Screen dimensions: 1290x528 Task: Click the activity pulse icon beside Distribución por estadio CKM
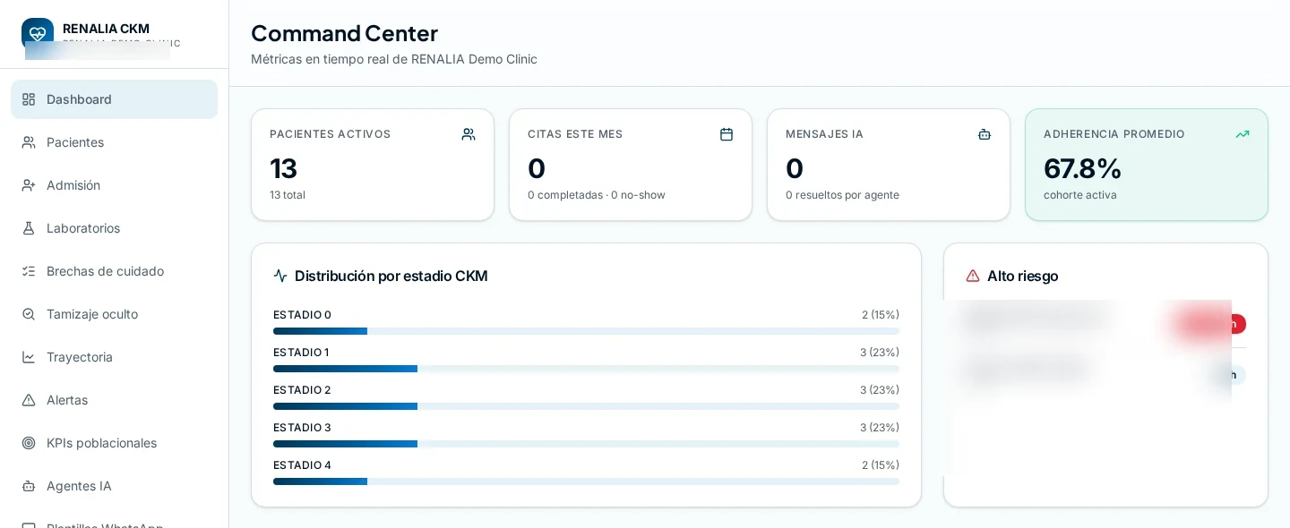tap(280, 276)
